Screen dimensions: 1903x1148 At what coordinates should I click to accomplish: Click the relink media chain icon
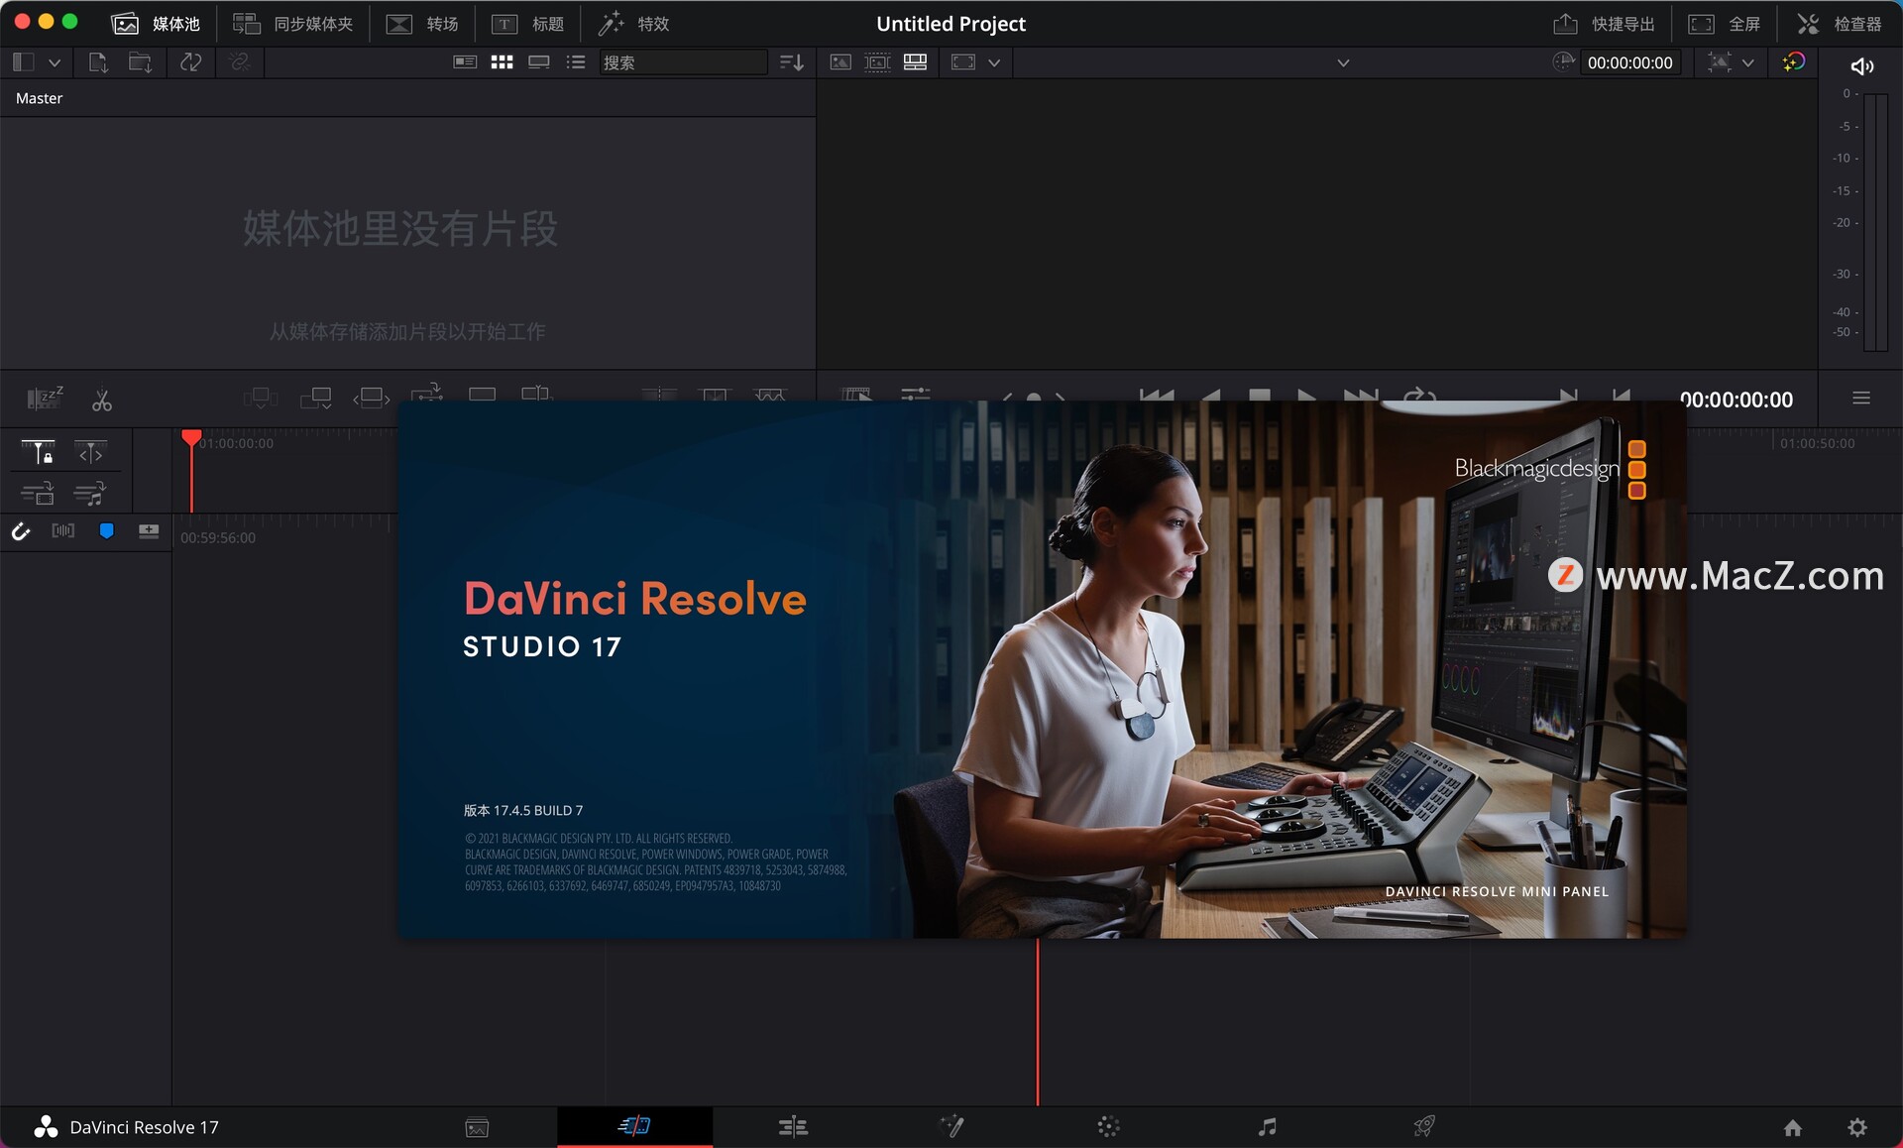click(x=239, y=61)
